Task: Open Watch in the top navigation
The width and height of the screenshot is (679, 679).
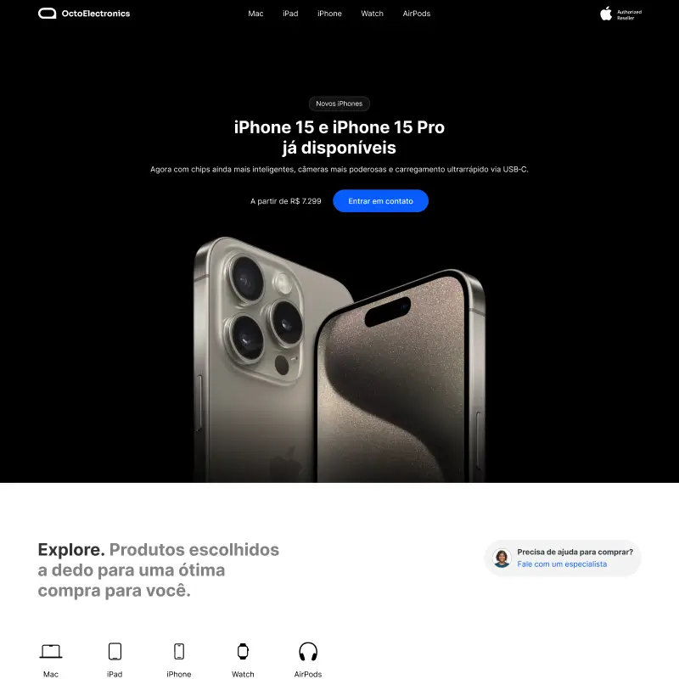Action: click(x=372, y=14)
